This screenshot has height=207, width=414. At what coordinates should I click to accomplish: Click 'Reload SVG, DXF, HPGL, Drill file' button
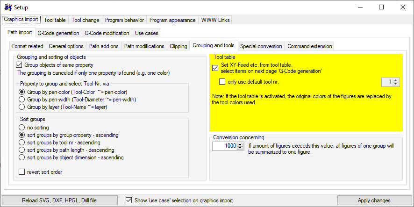59,200
